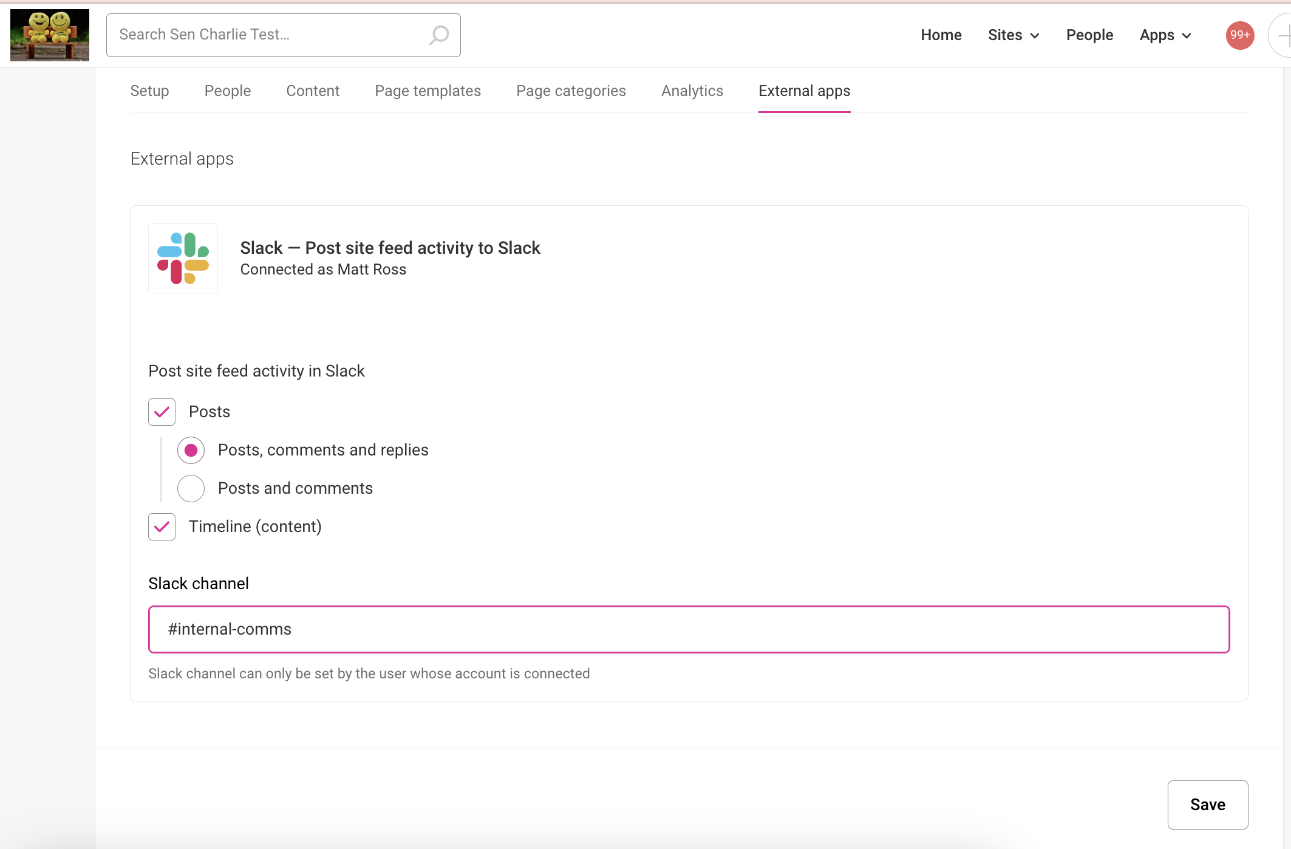Switch to the Setup tab

pos(149,90)
